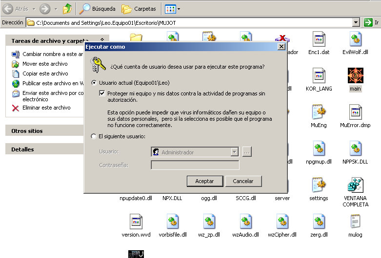
Task: Select Usuario actual radio button
Action: click(94, 83)
